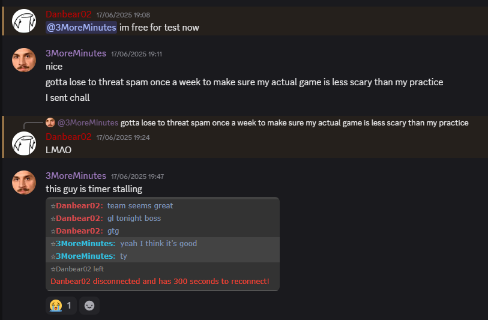This screenshot has width=488, height=320.
Task: Open the add reaction smiley button
Action: [x=89, y=306]
